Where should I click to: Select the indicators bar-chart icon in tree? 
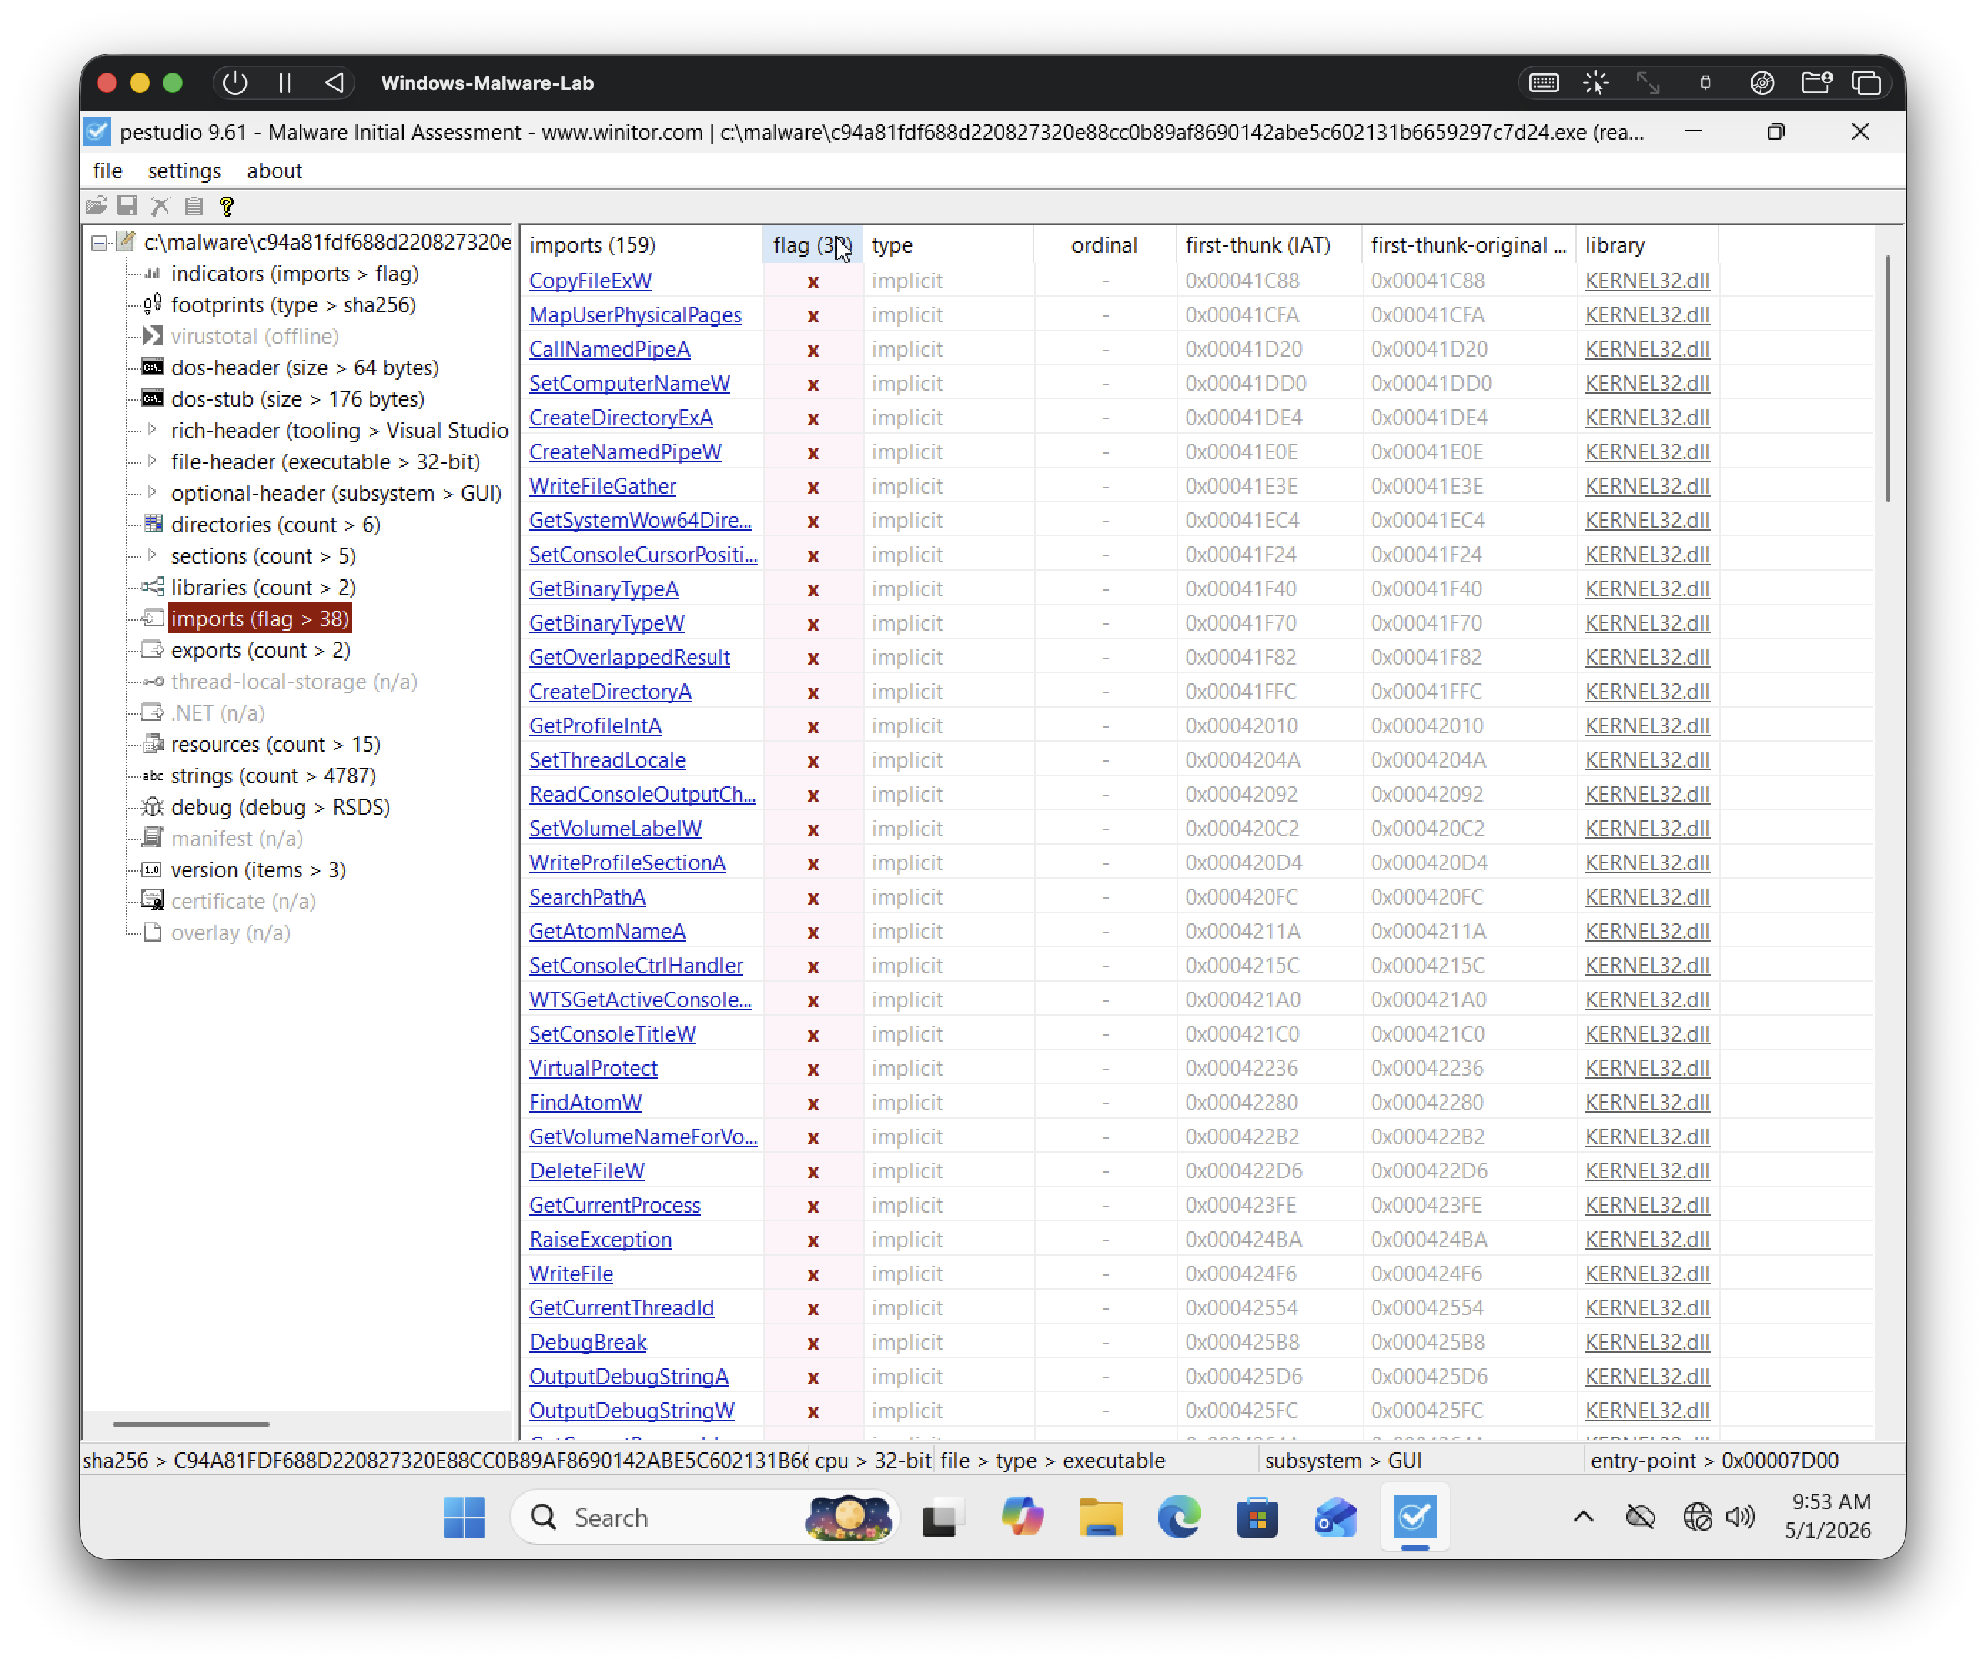tap(152, 274)
